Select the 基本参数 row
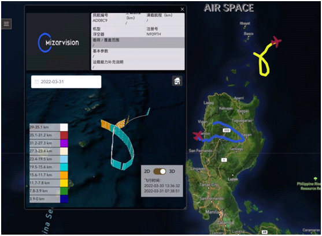 (138, 54)
